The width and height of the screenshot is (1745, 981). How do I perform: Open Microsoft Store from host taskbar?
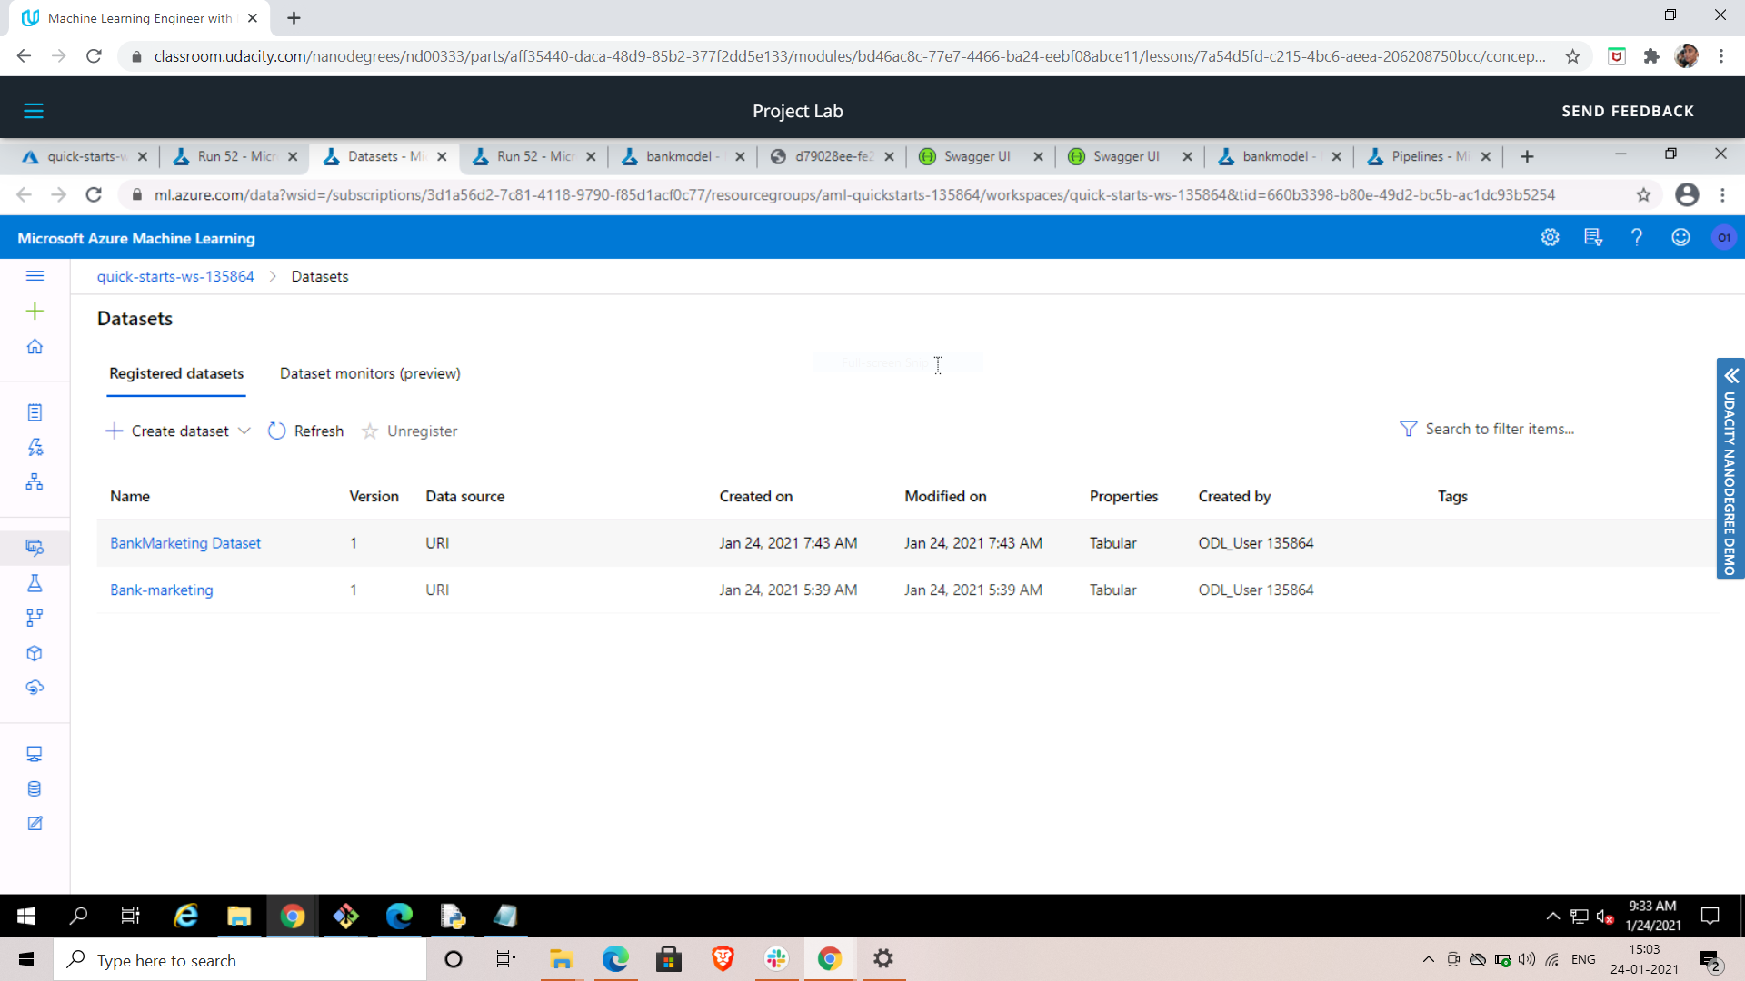(x=669, y=959)
